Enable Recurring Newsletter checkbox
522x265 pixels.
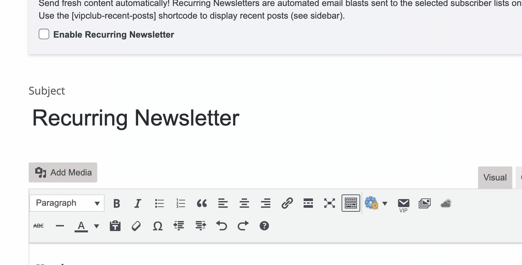click(x=44, y=34)
